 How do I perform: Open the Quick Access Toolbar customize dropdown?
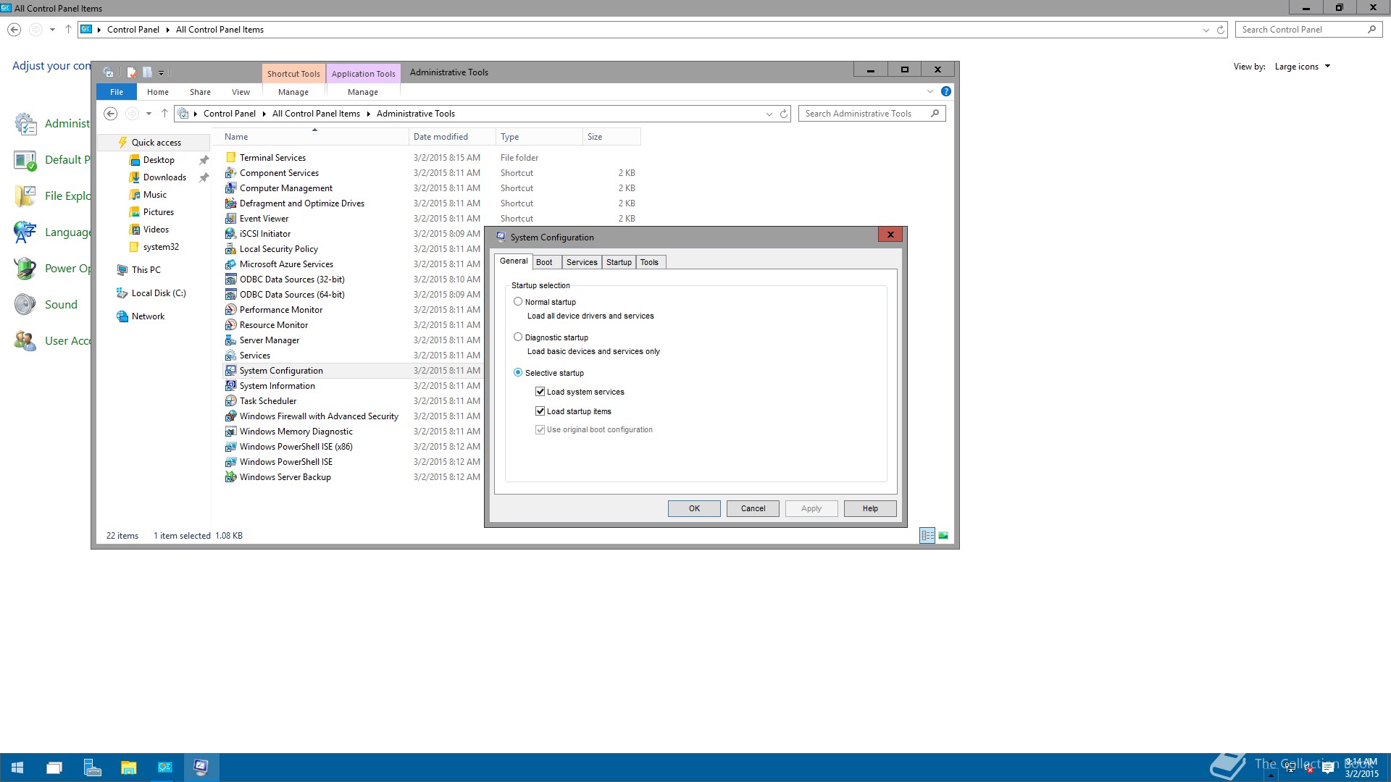pos(162,72)
